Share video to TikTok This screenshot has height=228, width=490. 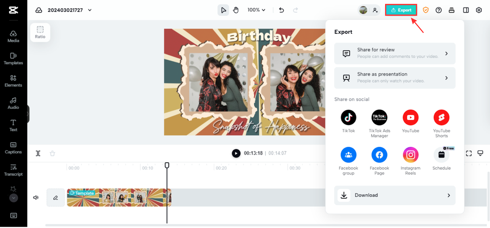click(348, 121)
